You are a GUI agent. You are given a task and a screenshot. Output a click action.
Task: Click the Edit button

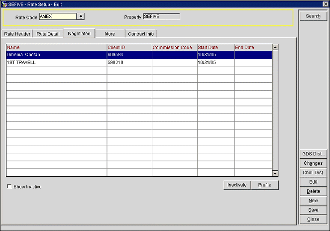[x=313, y=182]
